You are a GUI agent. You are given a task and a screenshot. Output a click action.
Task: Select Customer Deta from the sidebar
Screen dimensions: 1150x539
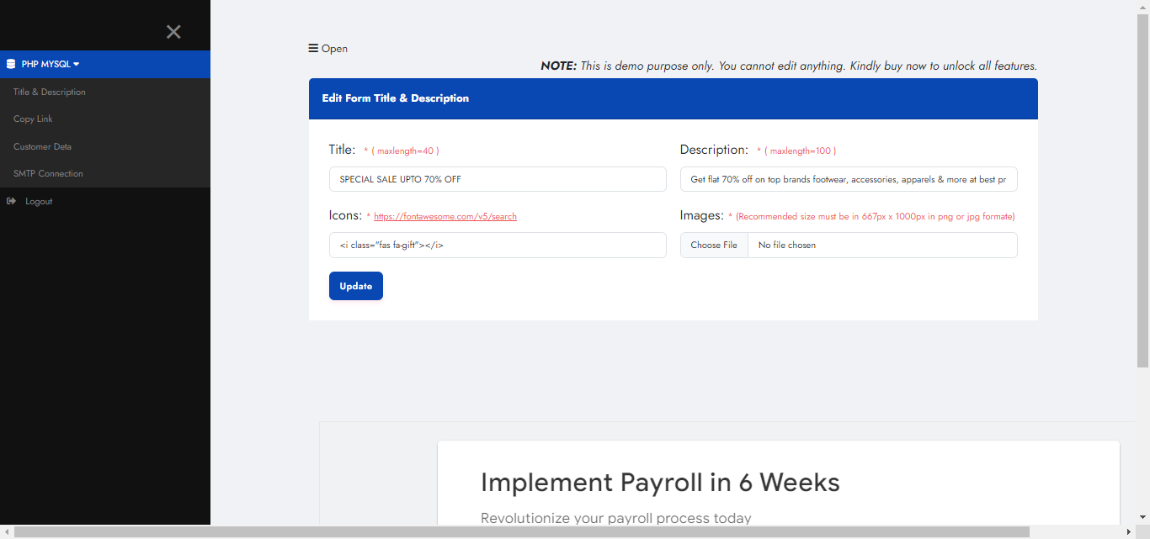pyautogui.click(x=40, y=146)
